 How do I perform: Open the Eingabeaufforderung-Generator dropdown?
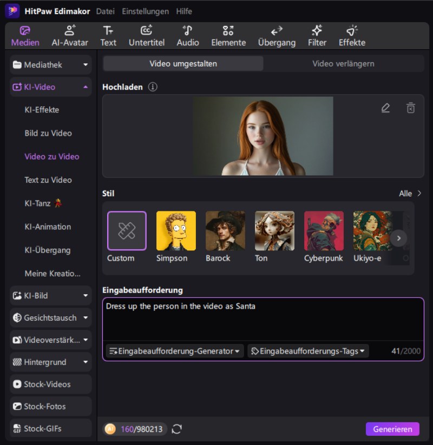[x=175, y=351]
